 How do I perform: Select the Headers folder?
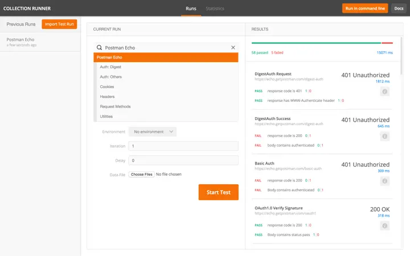click(x=167, y=97)
